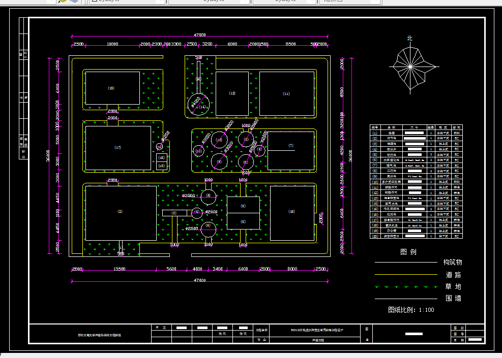Click cell (20) in the equipment table
This screenshot has width=502, height=358.
pyautogui.click(x=375, y=236)
